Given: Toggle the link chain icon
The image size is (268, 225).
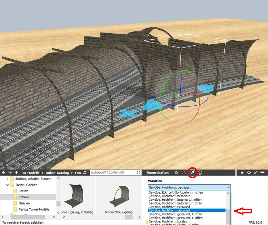Looking at the screenshot, I should pos(255,172).
